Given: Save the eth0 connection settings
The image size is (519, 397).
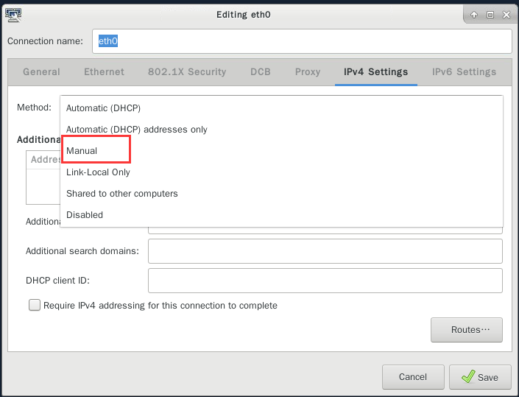Looking at the screenshot, I should tap(479, 377).
